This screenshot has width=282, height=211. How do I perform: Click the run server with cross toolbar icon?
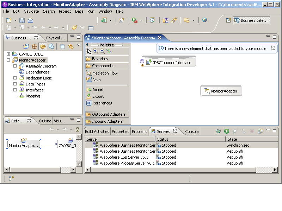coord(135,20)
